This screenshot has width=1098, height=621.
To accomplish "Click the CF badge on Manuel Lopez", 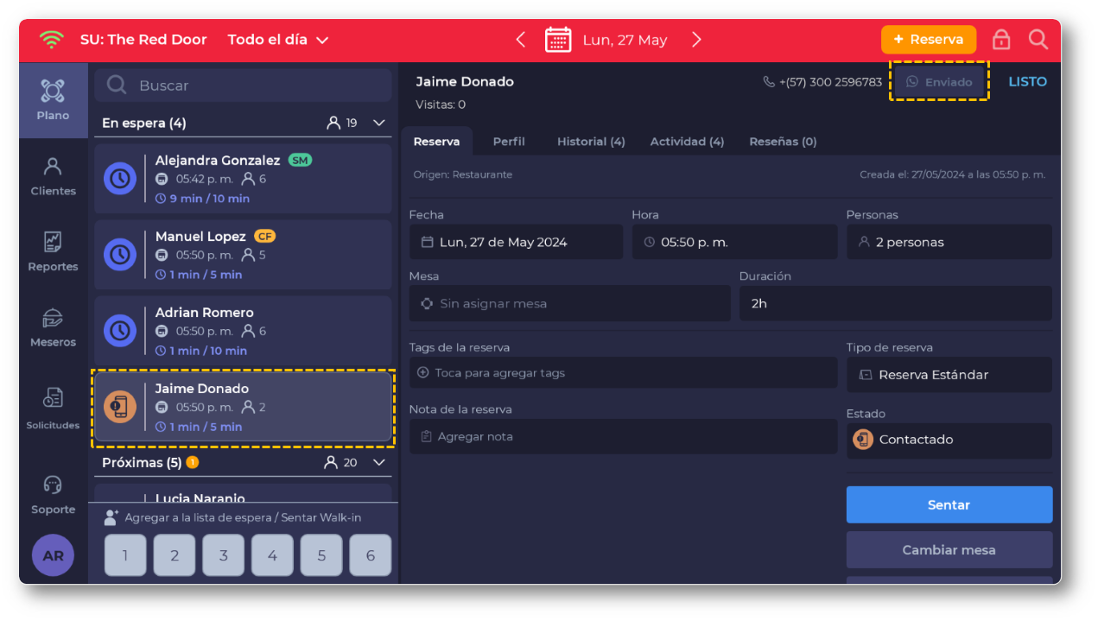I will tap(264, 237).
